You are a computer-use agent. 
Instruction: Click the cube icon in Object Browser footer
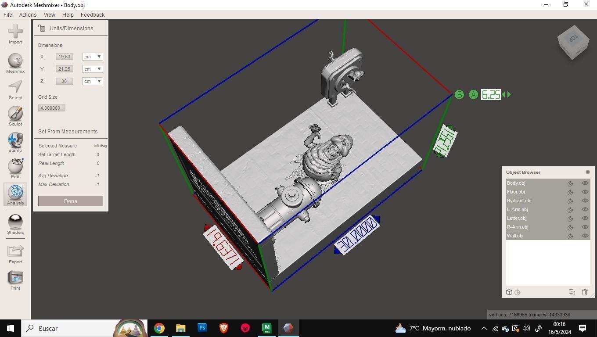[509, 292]
